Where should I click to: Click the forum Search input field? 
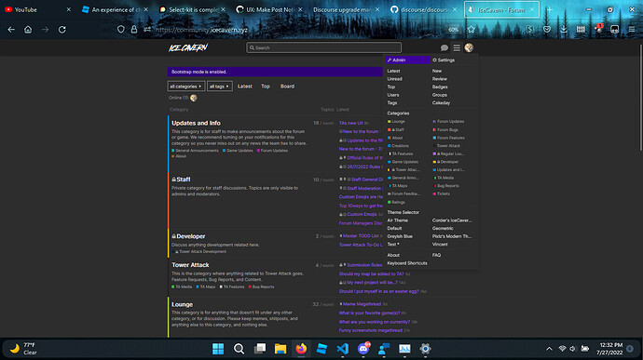pyautogui.click(x=324, y=47)
